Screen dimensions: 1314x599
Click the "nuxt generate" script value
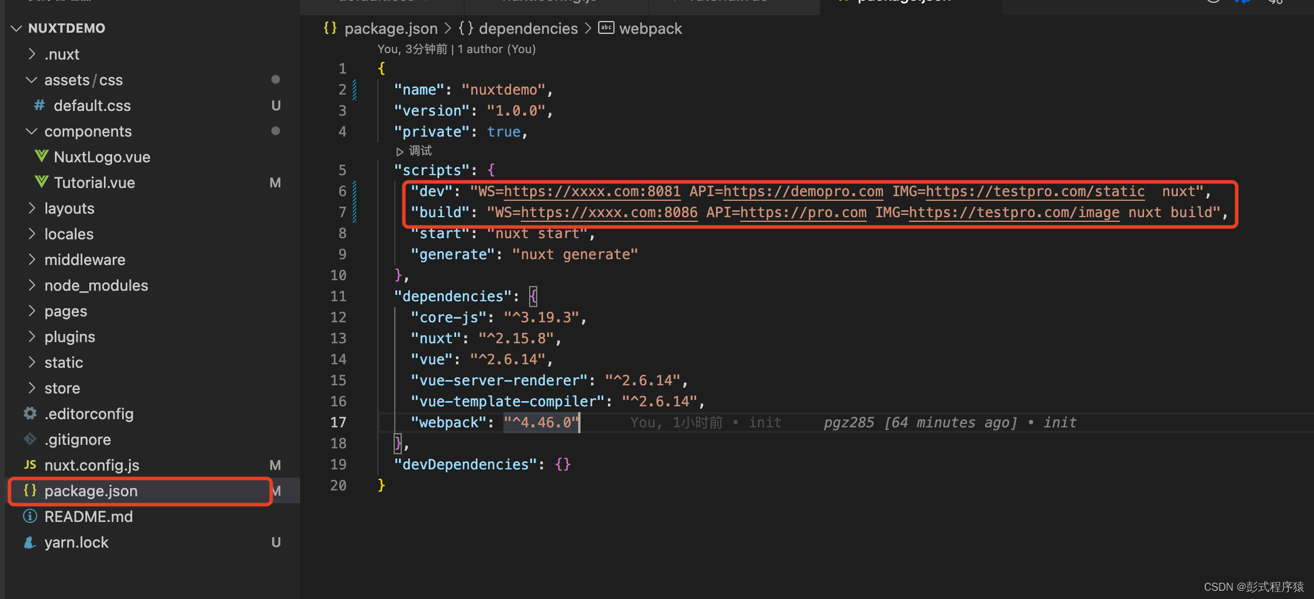coord(575,255)
